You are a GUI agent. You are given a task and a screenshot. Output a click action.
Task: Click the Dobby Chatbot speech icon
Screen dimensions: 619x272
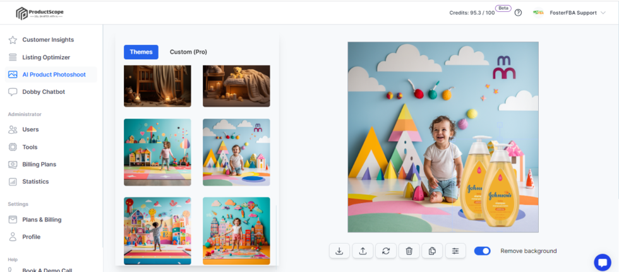coord(13,92)
